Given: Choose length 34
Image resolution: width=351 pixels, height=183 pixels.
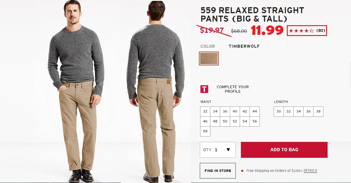Looking at the screenshot, I should pyautogui.click(x=298, y=111).
